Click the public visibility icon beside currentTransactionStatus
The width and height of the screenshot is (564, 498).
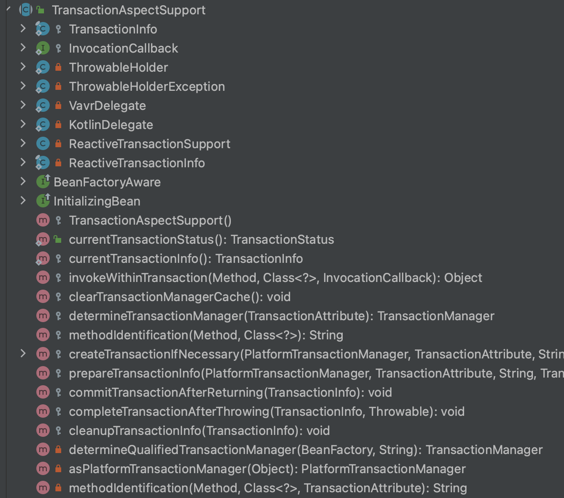(x=58, y=239)
